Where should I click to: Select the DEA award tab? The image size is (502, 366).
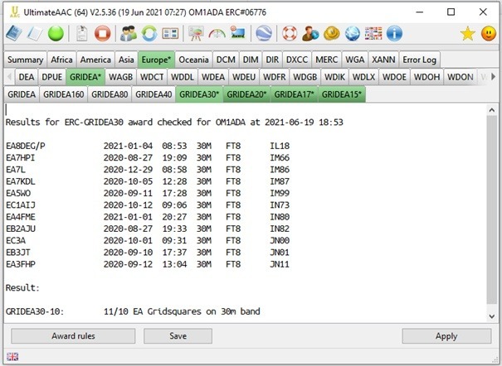27,77
